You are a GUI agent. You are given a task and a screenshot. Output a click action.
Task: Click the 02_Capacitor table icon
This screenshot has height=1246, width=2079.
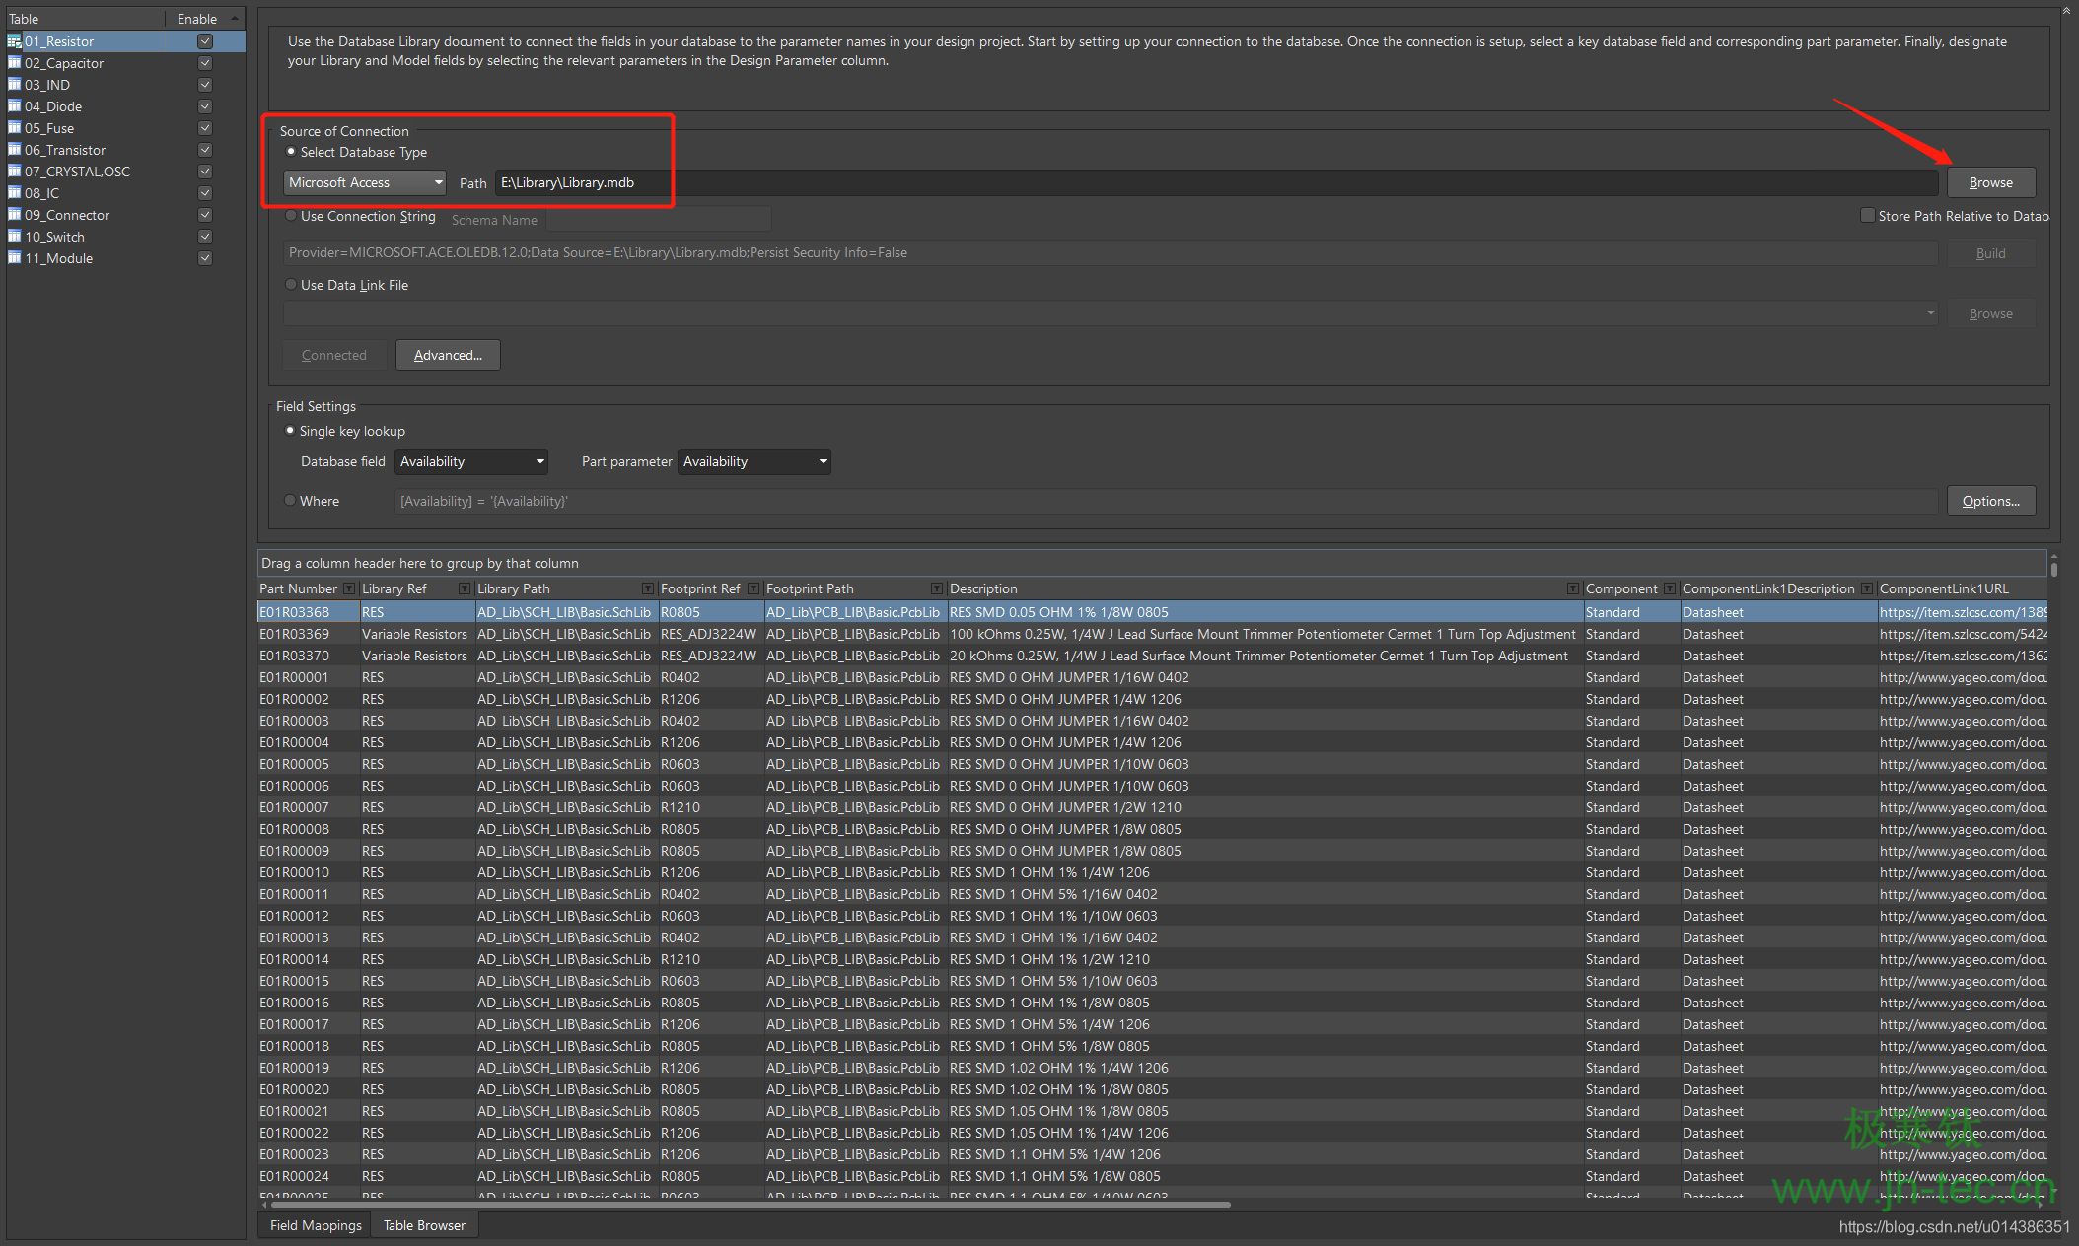coord(14,63)
